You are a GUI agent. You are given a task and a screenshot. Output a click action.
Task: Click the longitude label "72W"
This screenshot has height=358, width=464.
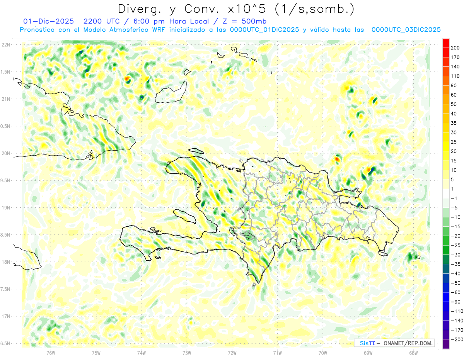[232, 352]
